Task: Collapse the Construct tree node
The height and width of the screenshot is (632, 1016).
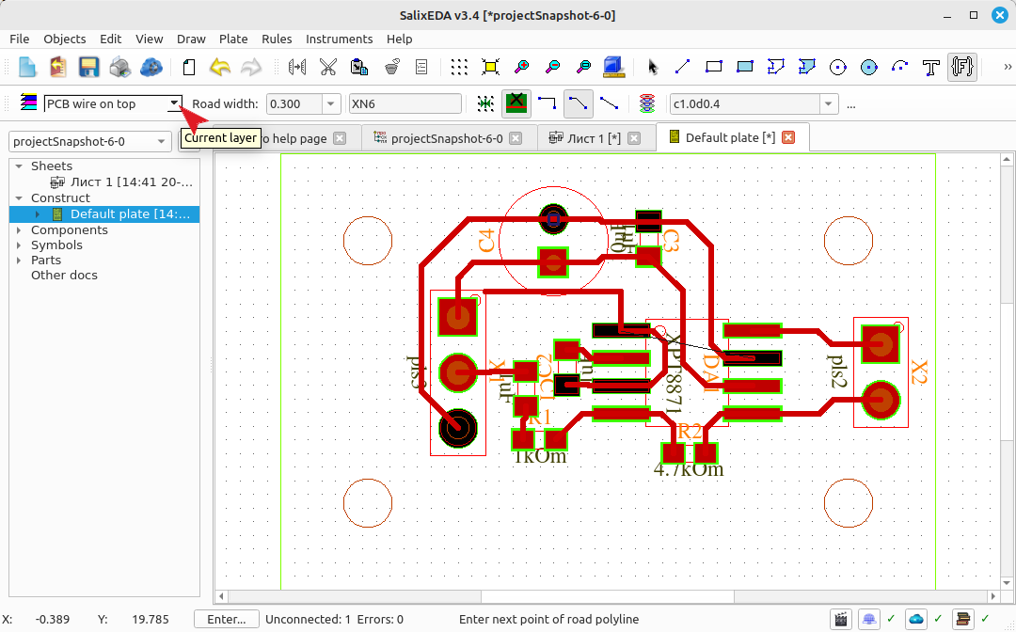Action: pos(19,198)
